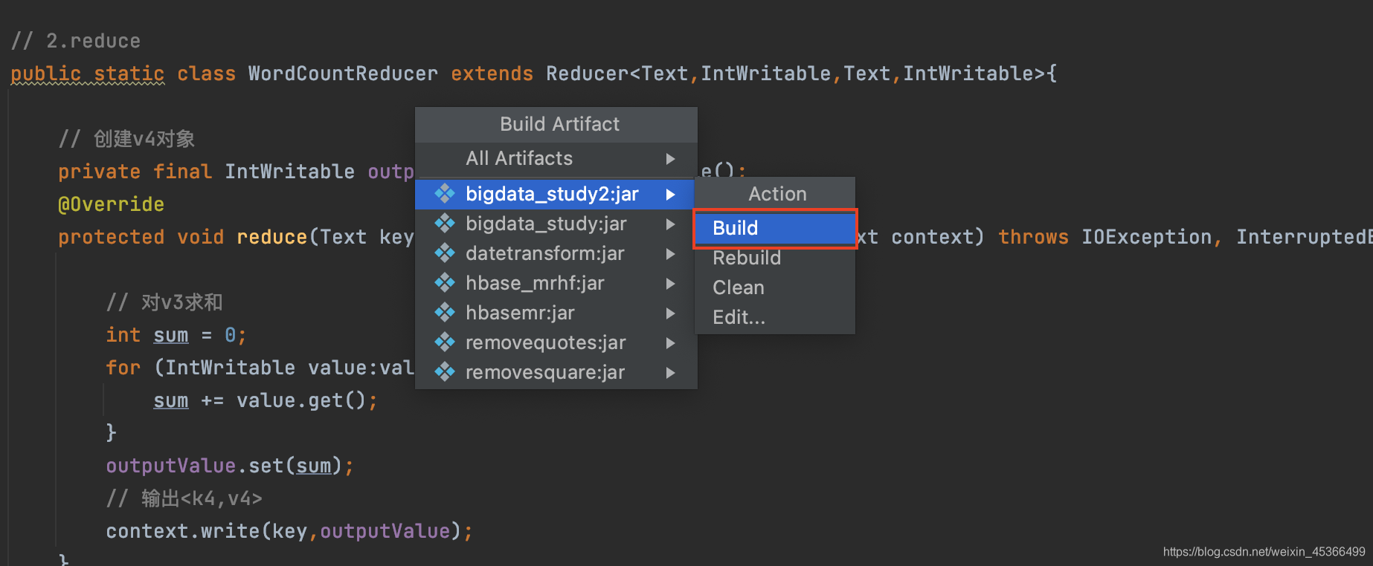Select bigdata_study2:jar in artifact list
Screen dimensions: 1373x566
556,194
